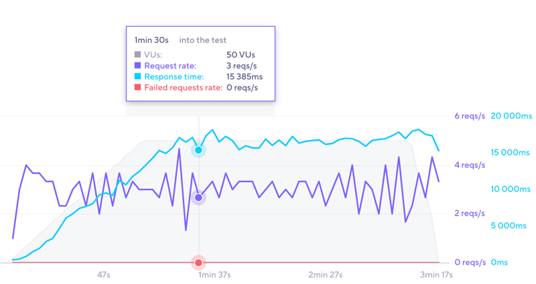
Task: Click the 47s time axis label
Action: (x=104, y=275)
